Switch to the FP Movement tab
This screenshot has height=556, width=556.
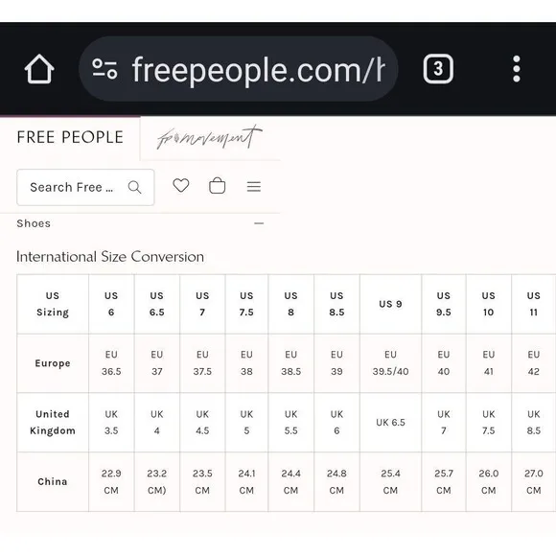[210, 137]
